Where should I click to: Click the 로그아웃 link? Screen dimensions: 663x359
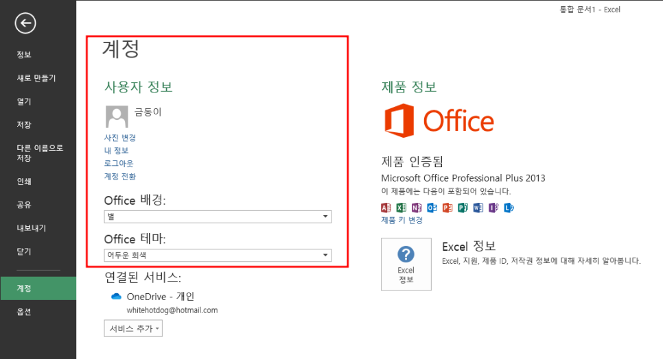[119, 163]
